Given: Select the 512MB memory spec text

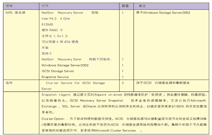Looking at the screenshot, I should click(47, 24).
